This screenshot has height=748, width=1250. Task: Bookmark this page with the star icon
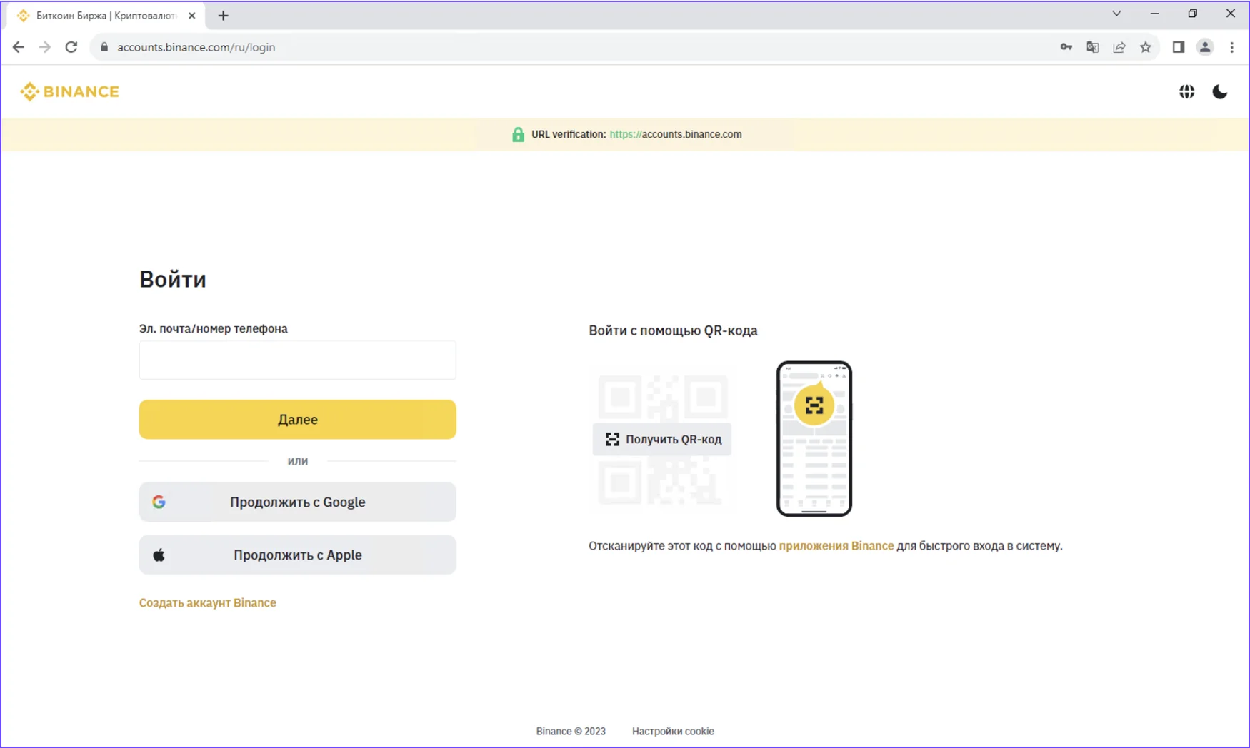[1146, 47]
